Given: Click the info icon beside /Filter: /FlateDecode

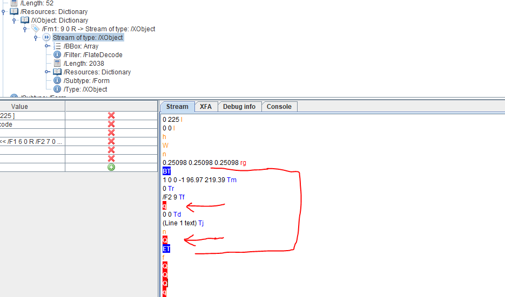Looking at the screenshot, I should pyautogui.click(x=57, y=55).
